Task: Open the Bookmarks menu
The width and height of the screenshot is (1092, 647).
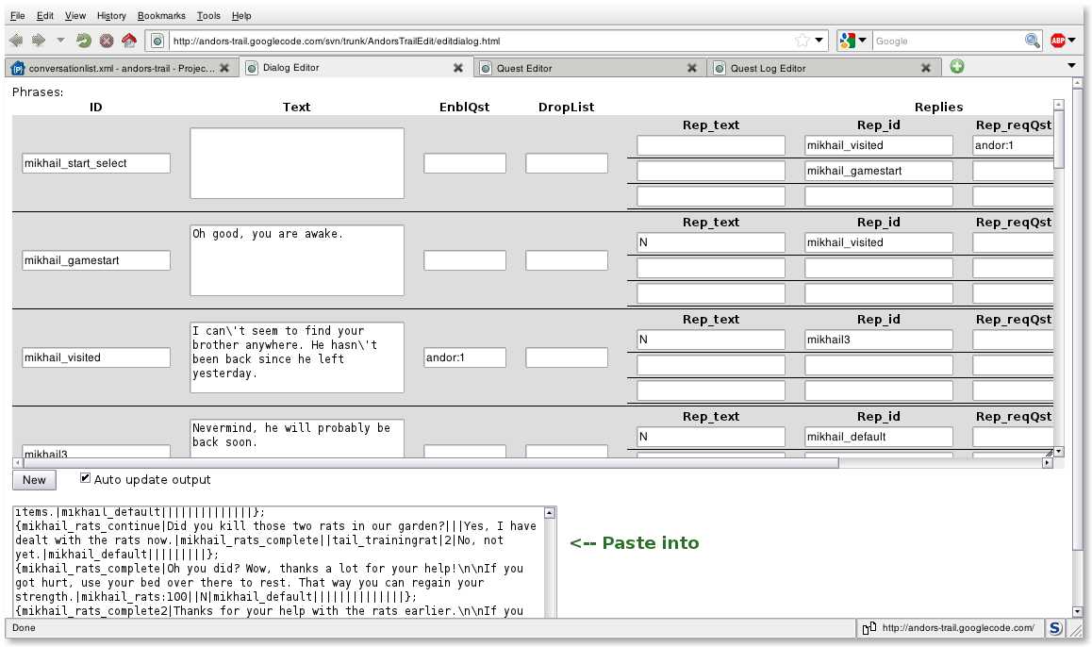Action: [x=161, y=16]
